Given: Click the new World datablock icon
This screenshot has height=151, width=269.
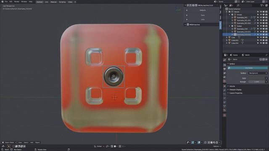Looking at the screenshot, I should pyautogui.click(x=264, y=60).
